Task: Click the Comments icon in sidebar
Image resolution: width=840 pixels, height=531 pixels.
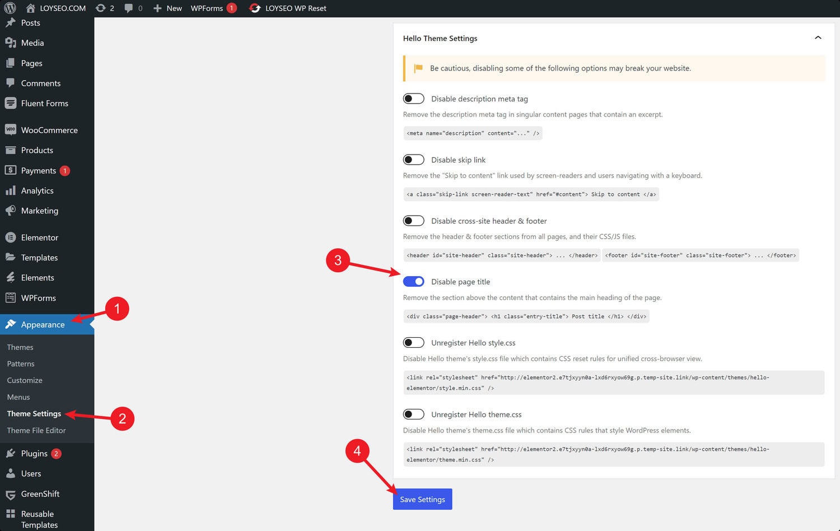Action: pos(11,83)
